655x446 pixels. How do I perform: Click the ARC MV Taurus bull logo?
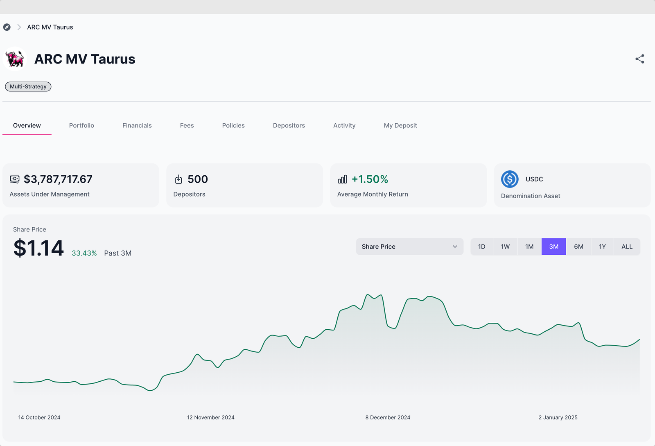click(x=15, y=59)
